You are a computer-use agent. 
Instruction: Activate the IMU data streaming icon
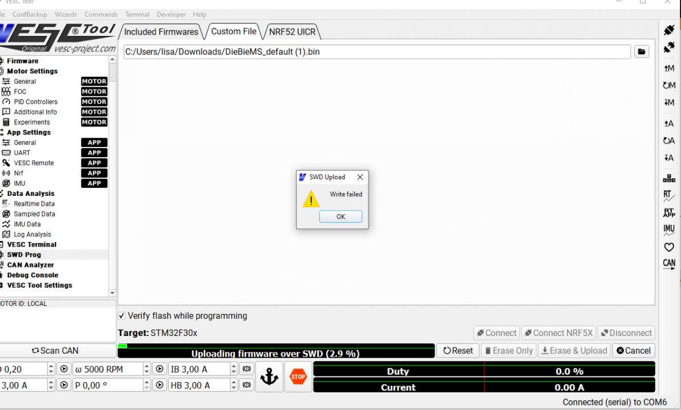(x=668, y=229)
